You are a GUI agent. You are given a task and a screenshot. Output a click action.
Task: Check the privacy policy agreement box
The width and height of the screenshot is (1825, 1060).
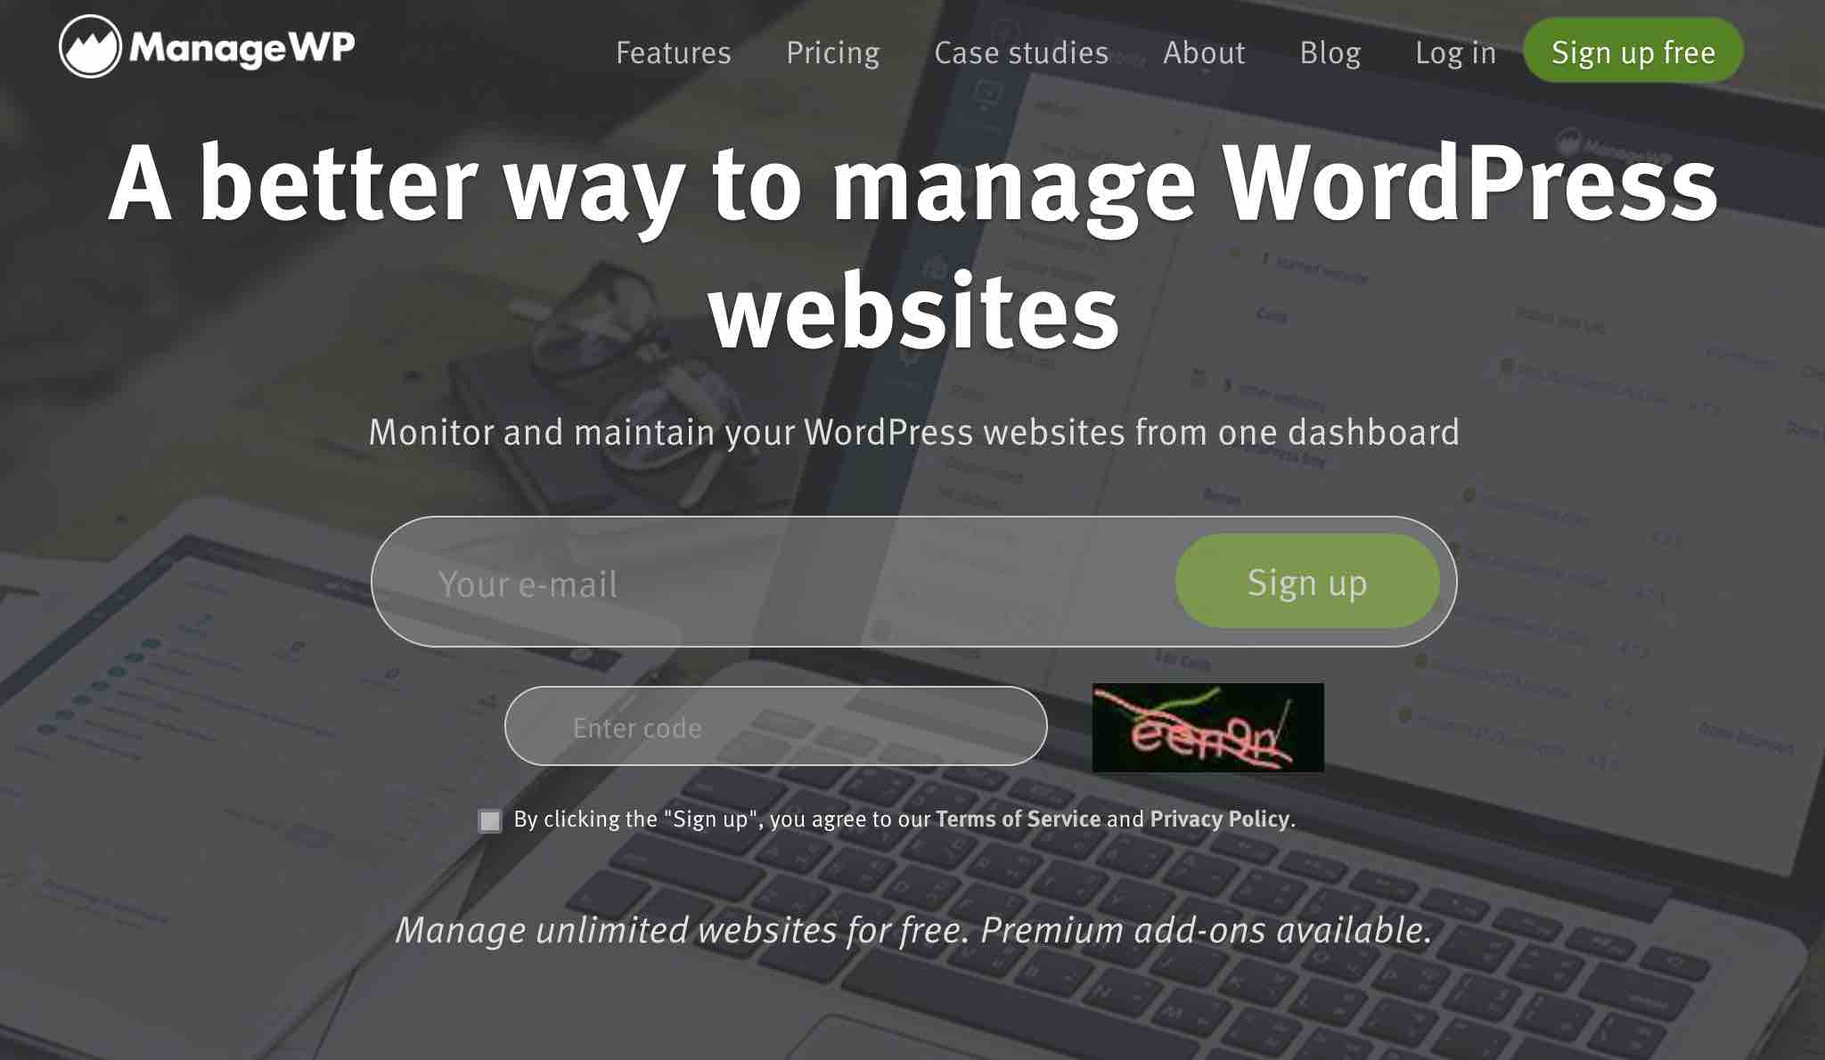point(490,820)
